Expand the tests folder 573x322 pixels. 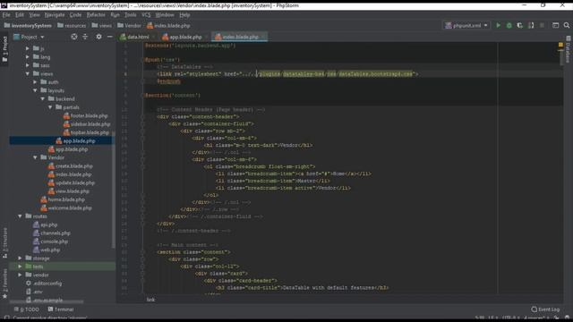click(20, 267)
